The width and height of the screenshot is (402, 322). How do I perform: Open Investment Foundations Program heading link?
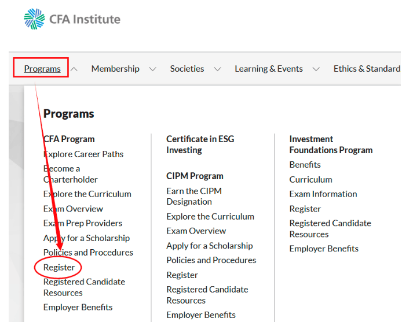331,145
